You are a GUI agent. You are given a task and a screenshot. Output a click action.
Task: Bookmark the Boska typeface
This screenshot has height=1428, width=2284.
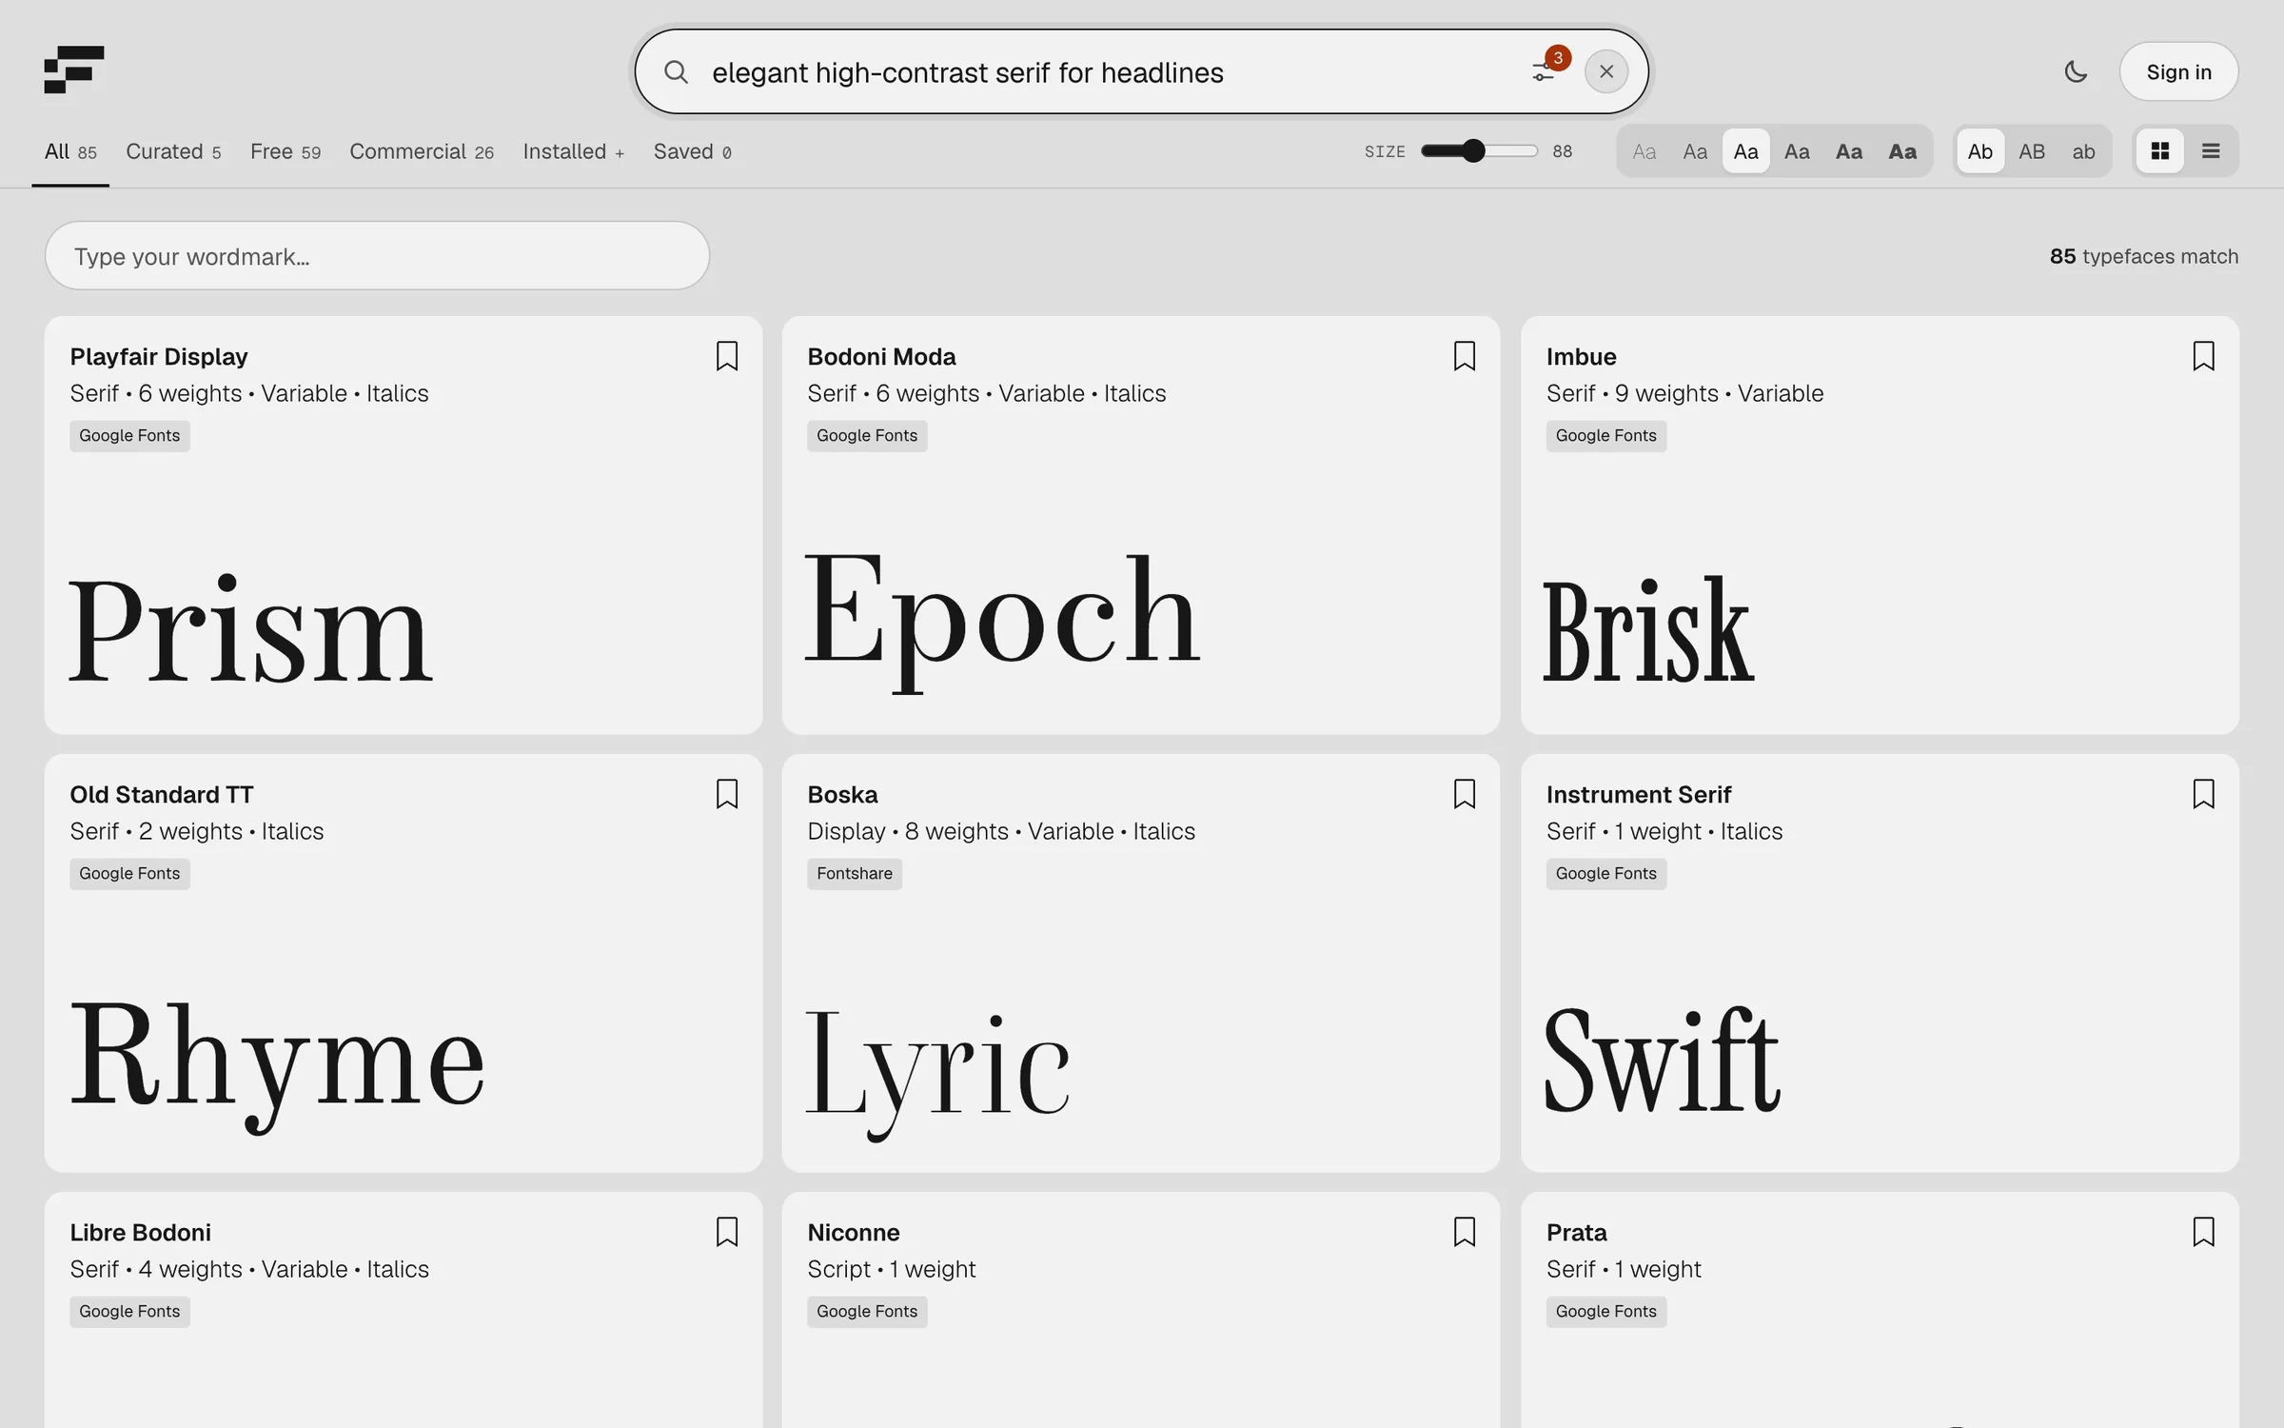(1465, 794)
